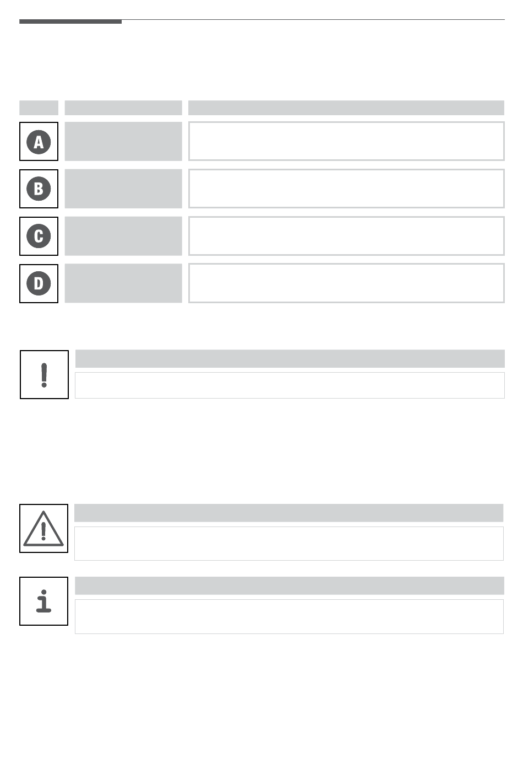Select the circled letter D icon

(39, 283)
